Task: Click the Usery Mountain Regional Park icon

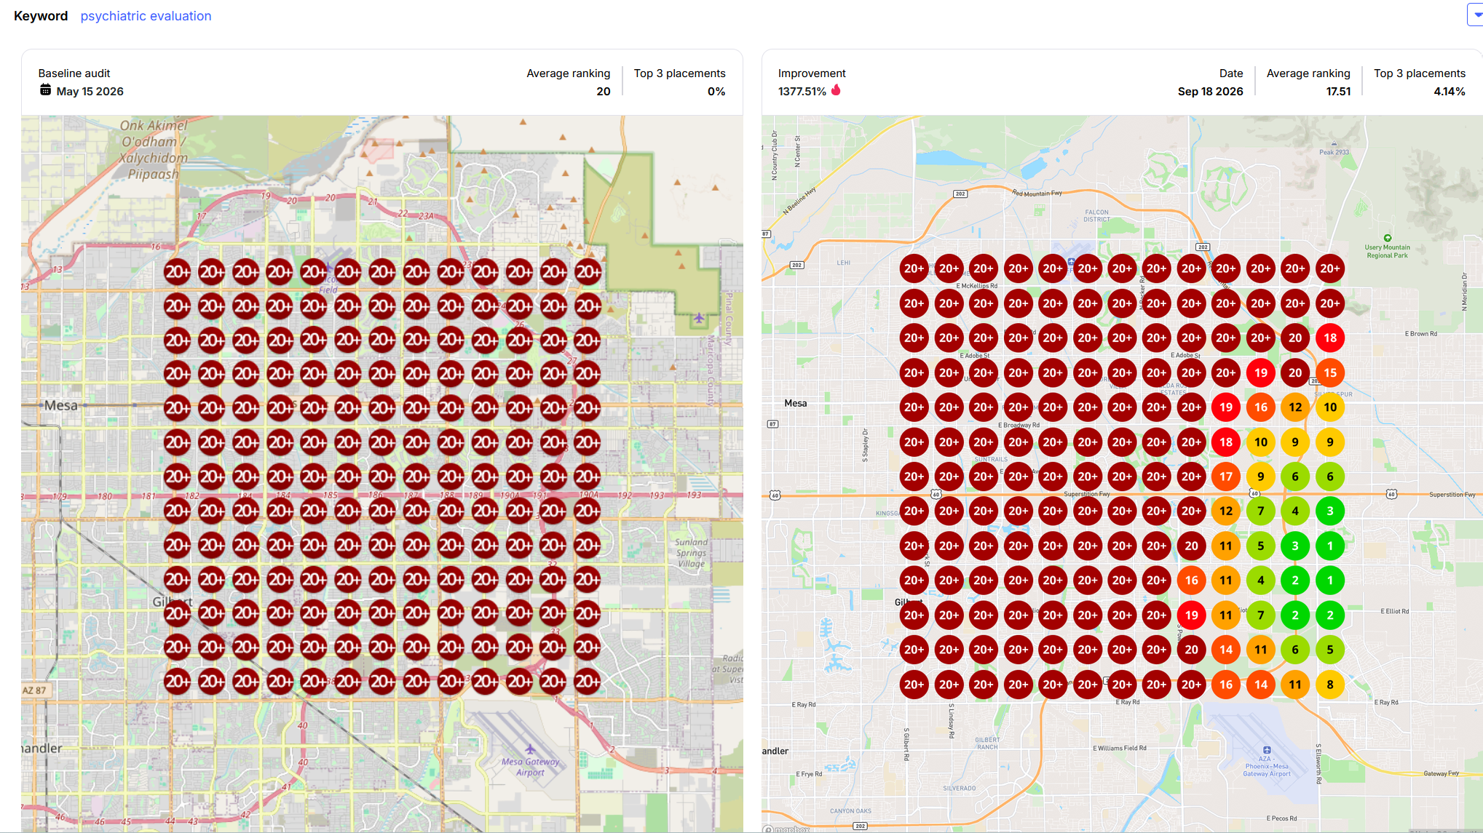Action: click(x=1388, y=238)
